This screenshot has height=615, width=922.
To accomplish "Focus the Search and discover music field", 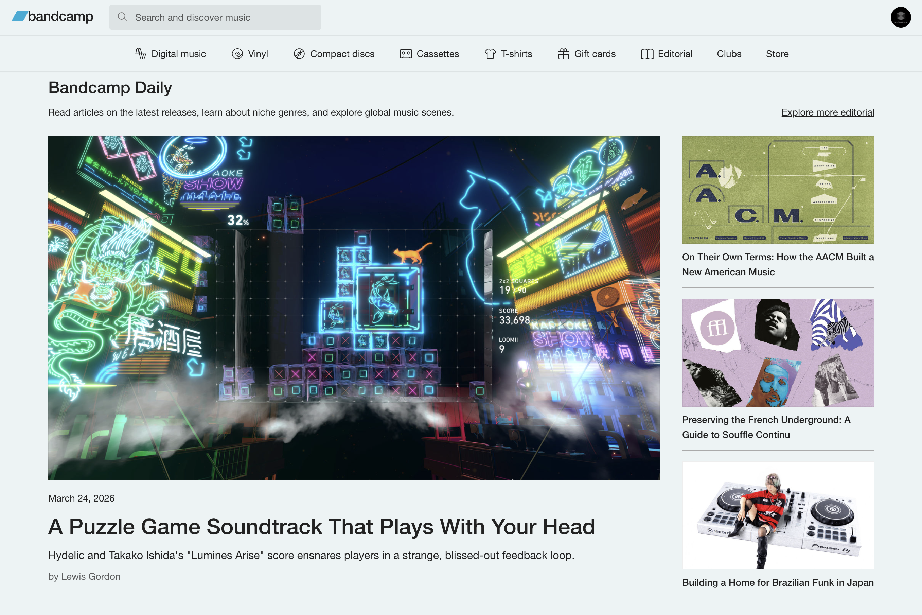I will [x=224, y=17].
